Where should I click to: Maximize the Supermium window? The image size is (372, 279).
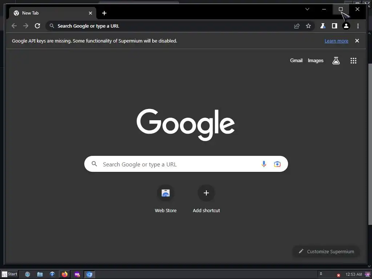(x=341, y=9)
